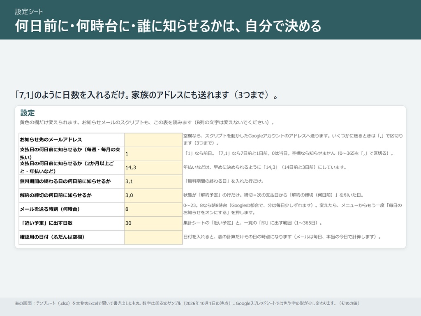Select the free trial notice cell "3,1"

[x=153, y=181]
